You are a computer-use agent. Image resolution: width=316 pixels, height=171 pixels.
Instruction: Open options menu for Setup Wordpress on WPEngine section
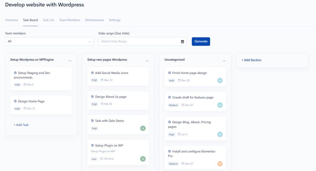click(x=70, y=60)
